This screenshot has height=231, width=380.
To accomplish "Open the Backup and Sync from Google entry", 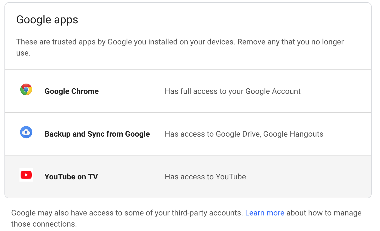I will [188, 134].
